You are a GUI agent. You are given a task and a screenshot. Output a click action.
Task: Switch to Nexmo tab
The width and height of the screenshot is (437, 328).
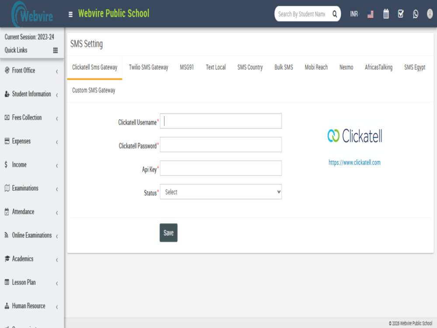(347, 67)
